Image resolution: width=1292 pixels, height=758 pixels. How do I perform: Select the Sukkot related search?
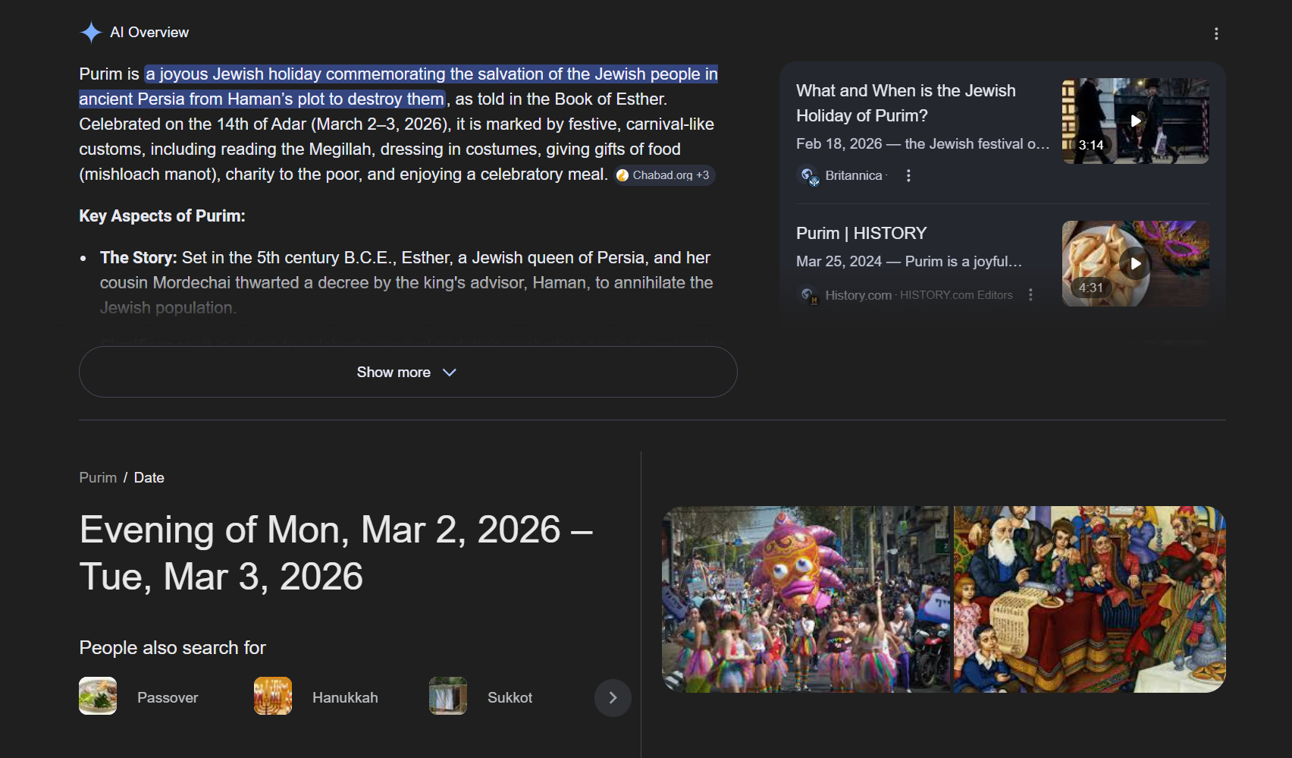(x=510, y=697)
